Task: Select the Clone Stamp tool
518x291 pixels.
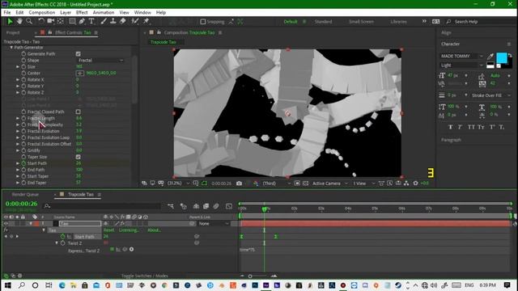Action: tap(113, 22)
